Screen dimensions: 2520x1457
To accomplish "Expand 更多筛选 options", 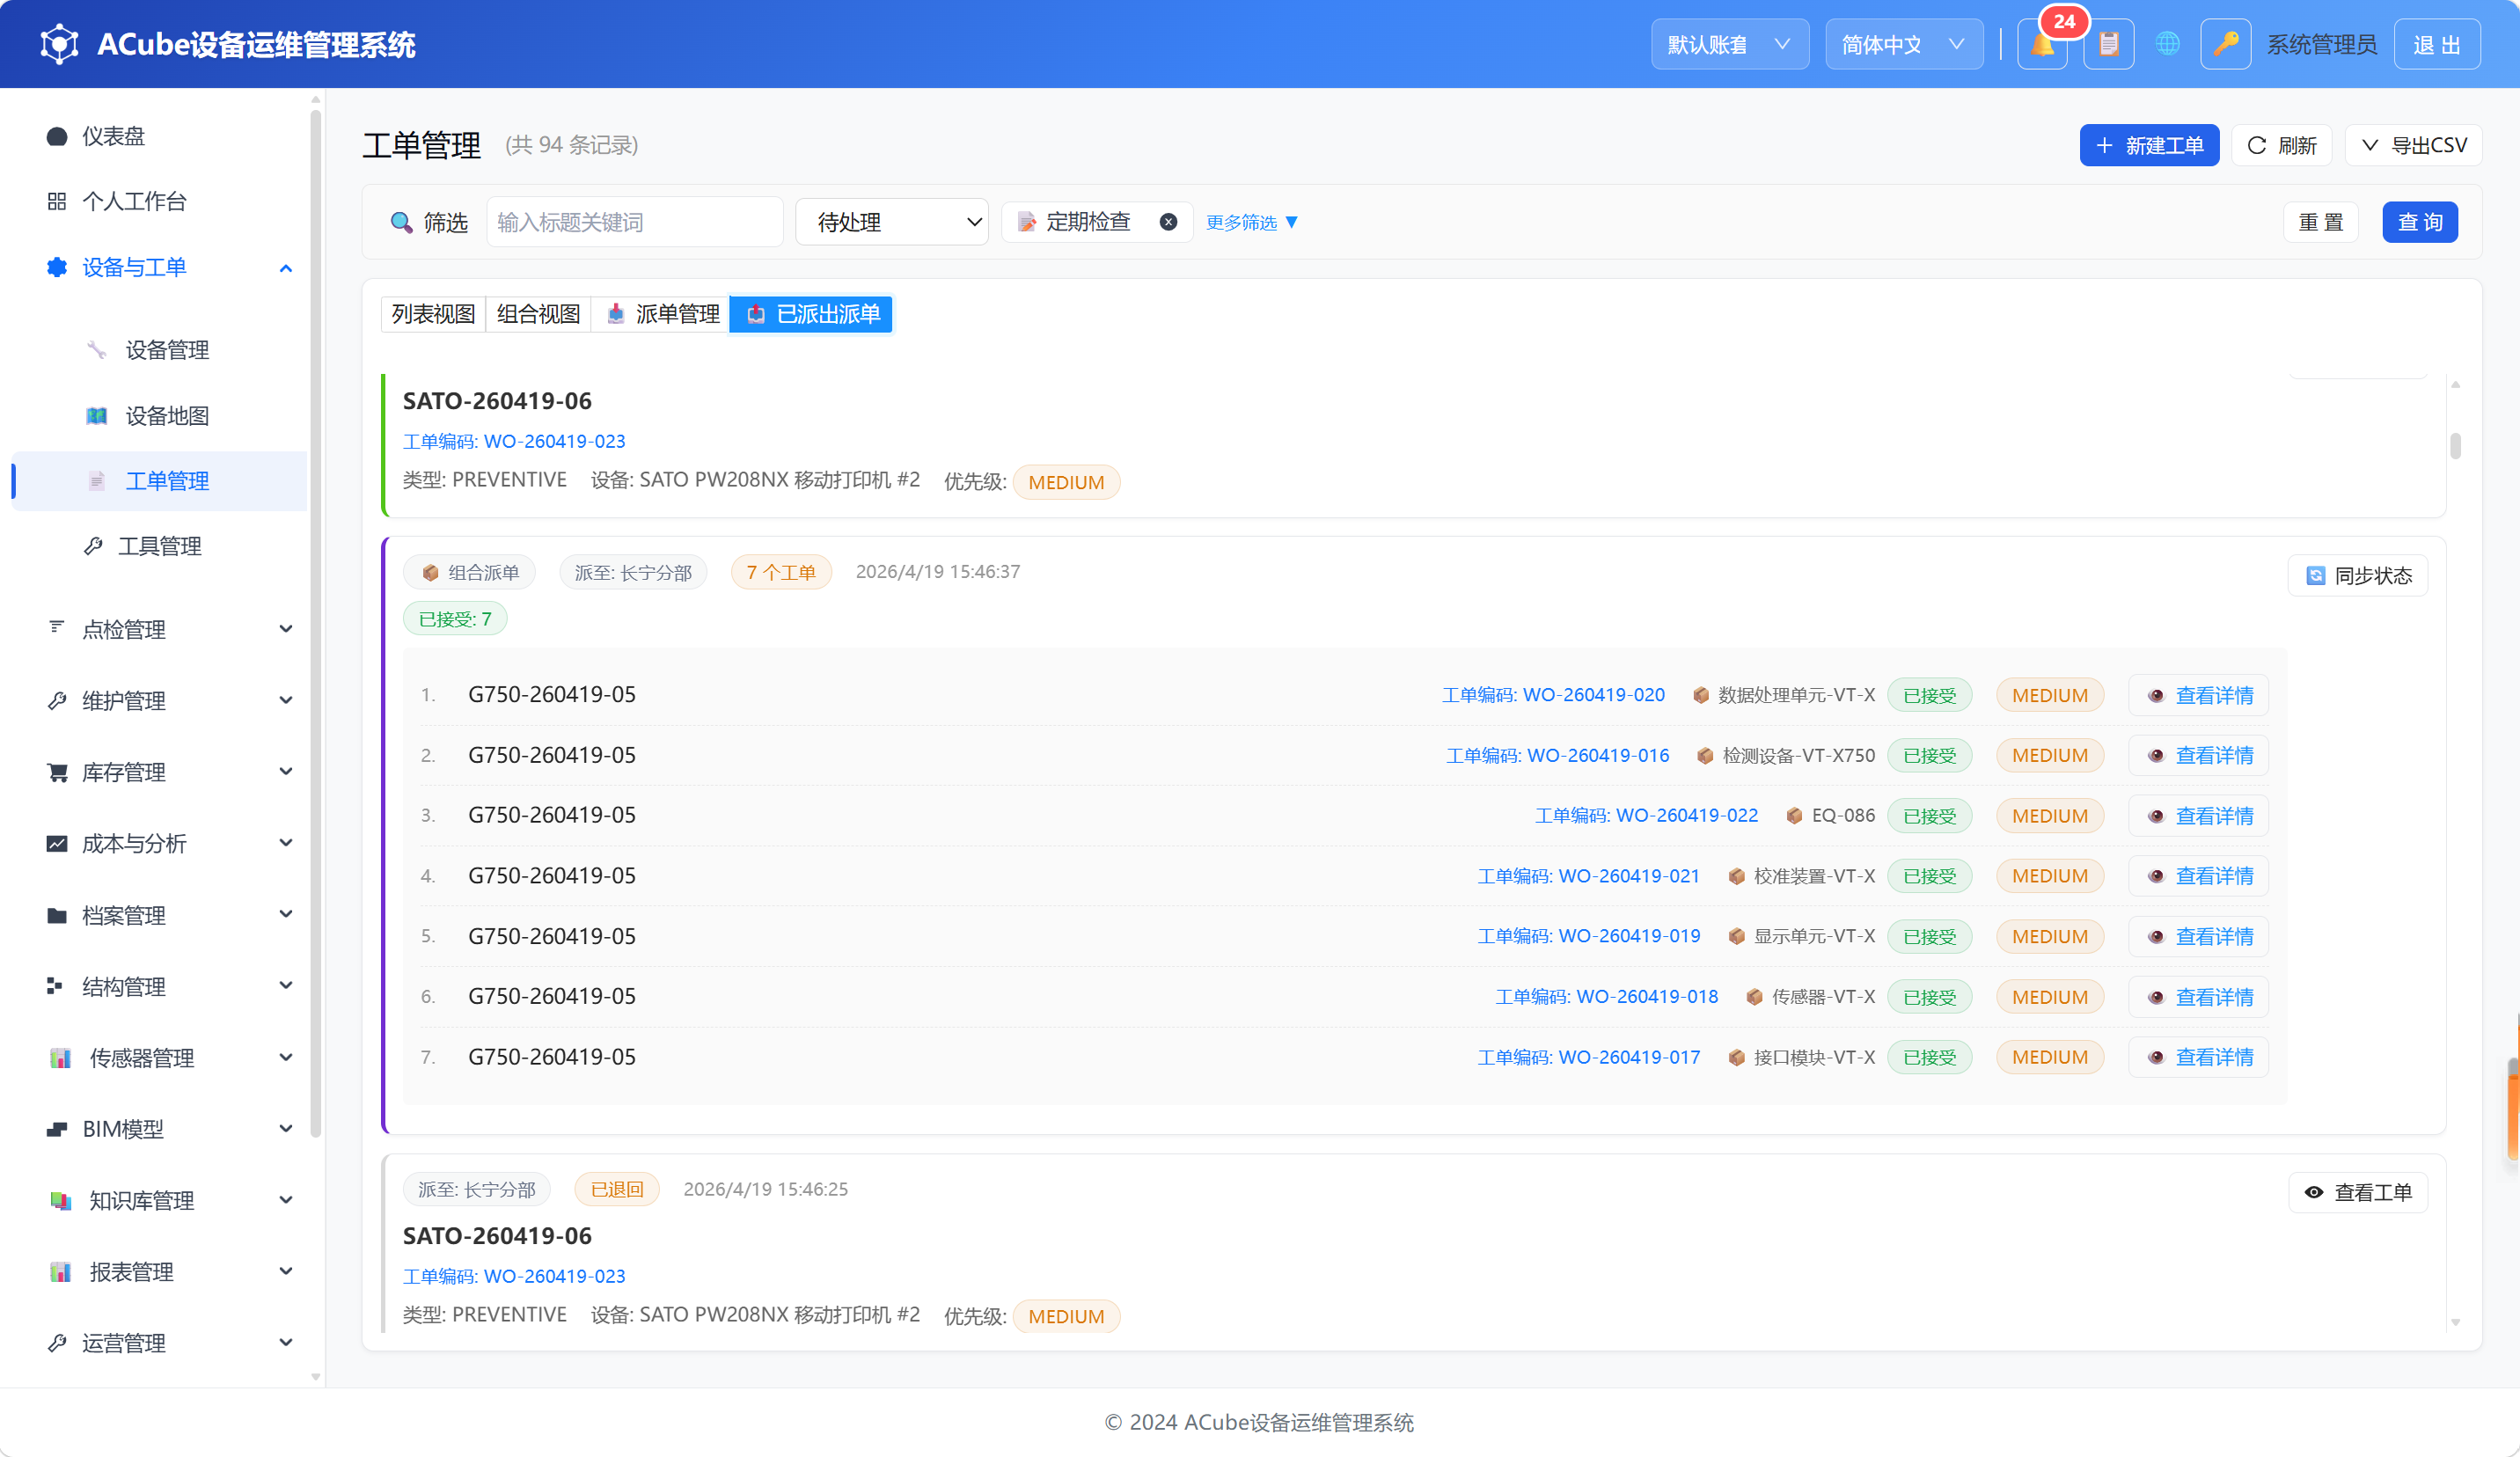I will click(x=1251, y=222).
